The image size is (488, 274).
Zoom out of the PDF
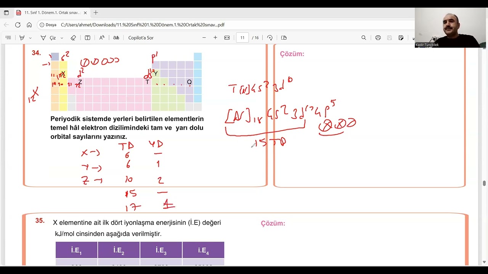coord(204,38)
